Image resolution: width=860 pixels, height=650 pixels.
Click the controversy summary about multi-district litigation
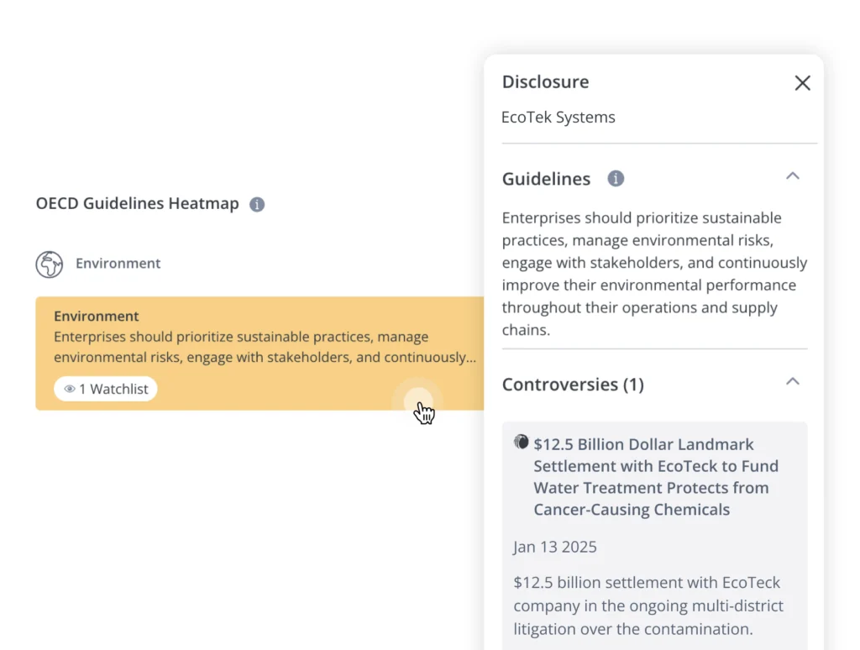[648, 605]
